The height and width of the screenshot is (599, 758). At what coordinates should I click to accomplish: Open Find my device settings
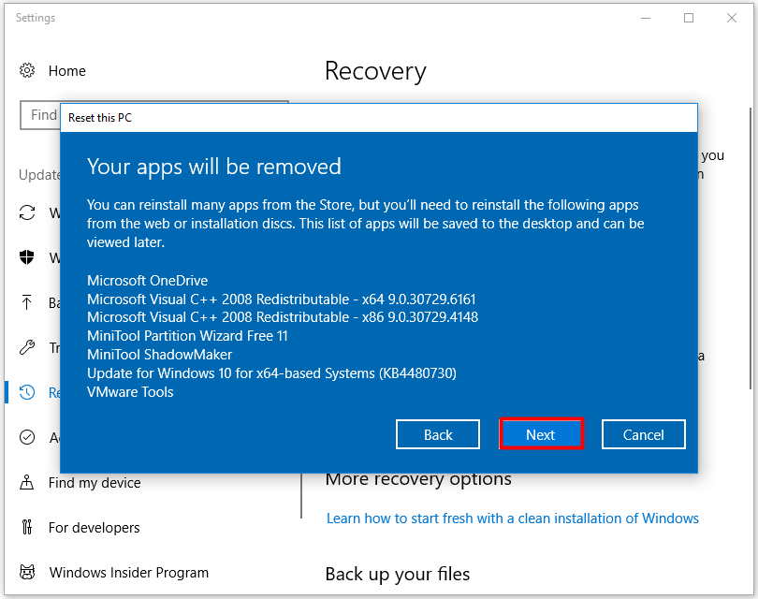coord(95,483)
